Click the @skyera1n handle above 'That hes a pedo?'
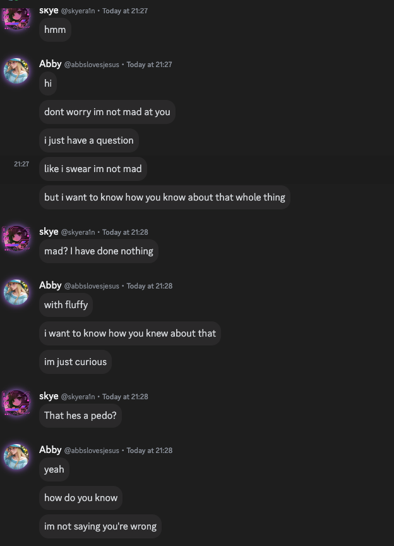Viewport: 394px width, 546px height. click(x=78, y=397)
